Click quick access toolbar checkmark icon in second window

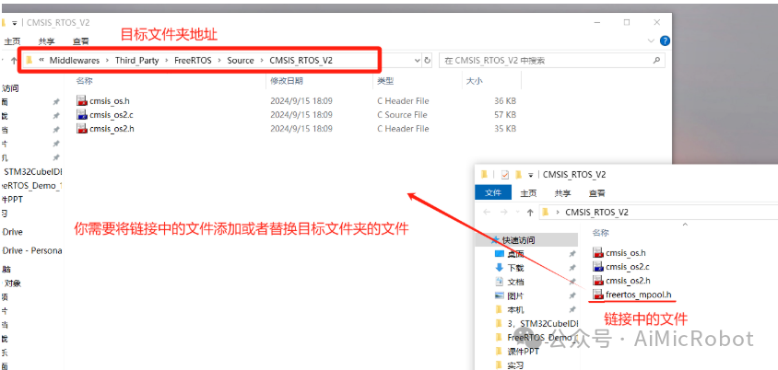pos(504,174)
